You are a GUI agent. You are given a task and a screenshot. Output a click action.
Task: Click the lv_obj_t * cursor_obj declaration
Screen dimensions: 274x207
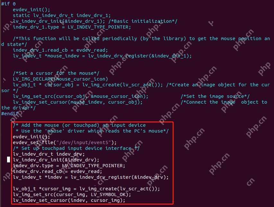88,85
